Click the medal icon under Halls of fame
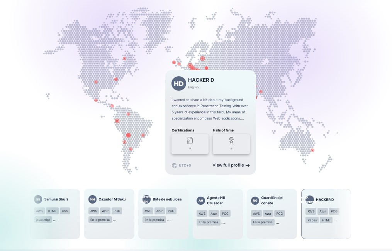This screenshot has height=251, width=392. (231, 140)
